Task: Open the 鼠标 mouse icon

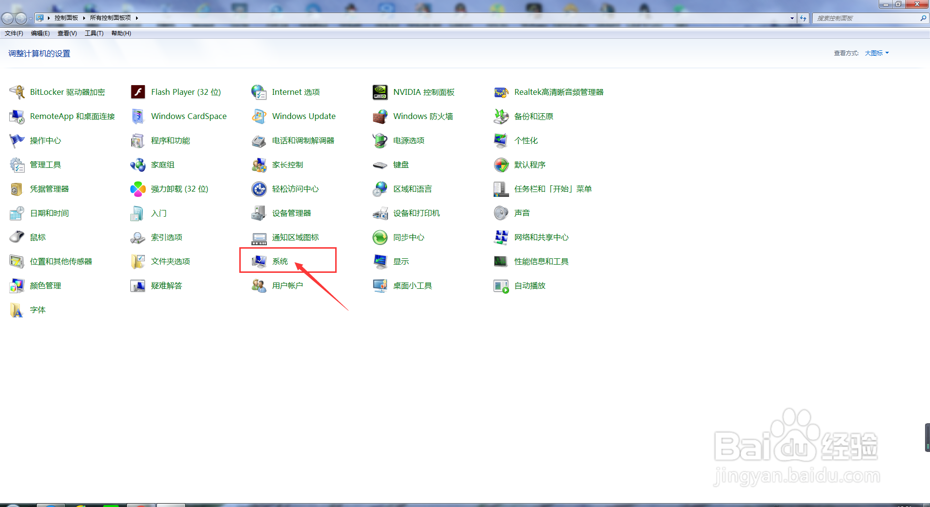Action: [x=17, y=237]
